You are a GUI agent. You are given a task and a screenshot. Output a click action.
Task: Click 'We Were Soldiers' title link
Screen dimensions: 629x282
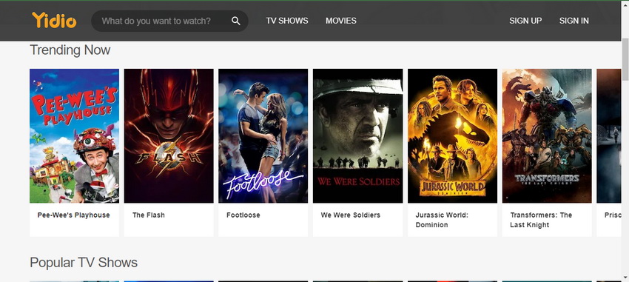[x=350, y=215]
